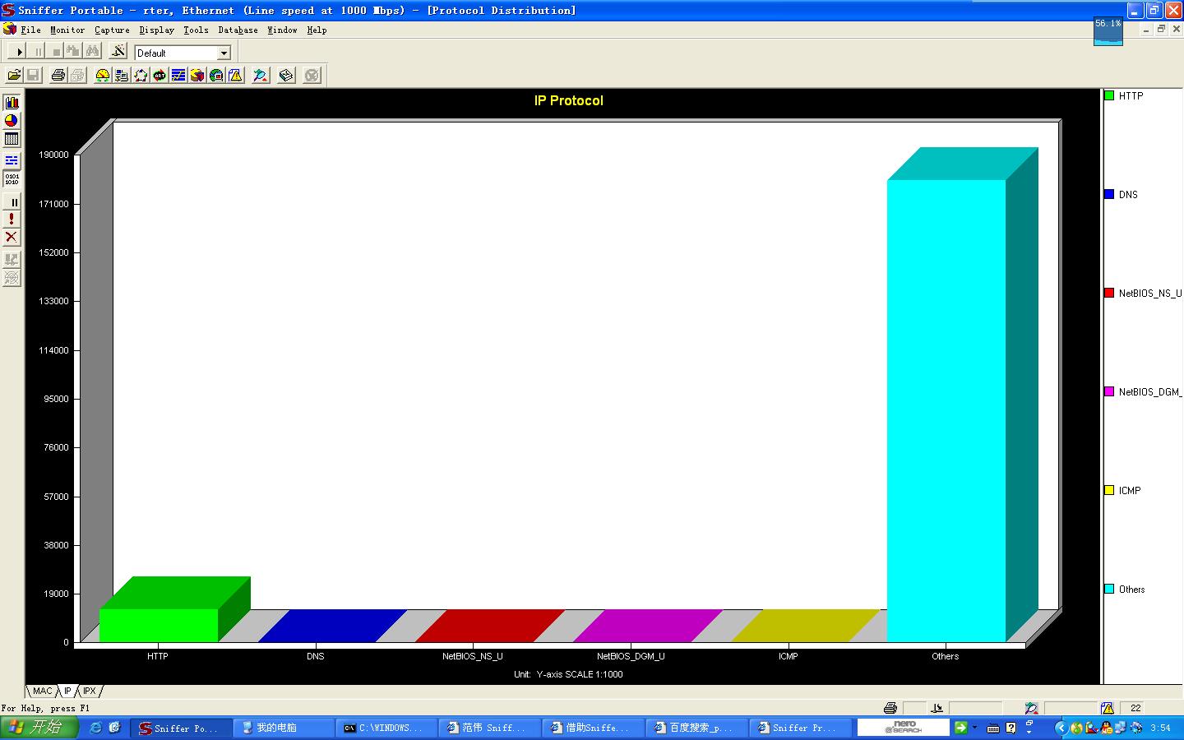Switch to pie chart view
The width and height of the screenshot is (1184, 740).
12,121
